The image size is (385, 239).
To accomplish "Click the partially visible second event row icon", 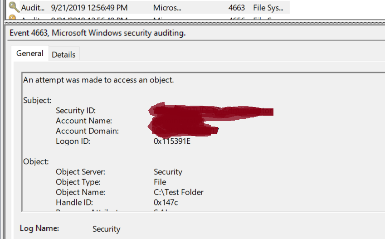I will point(14,19).
